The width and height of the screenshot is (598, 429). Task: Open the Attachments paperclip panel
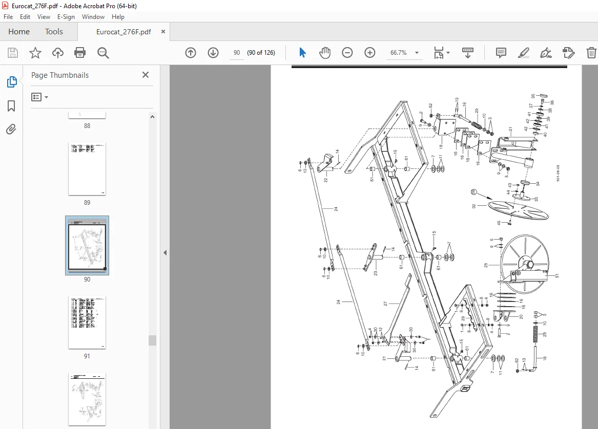(11, 130)
